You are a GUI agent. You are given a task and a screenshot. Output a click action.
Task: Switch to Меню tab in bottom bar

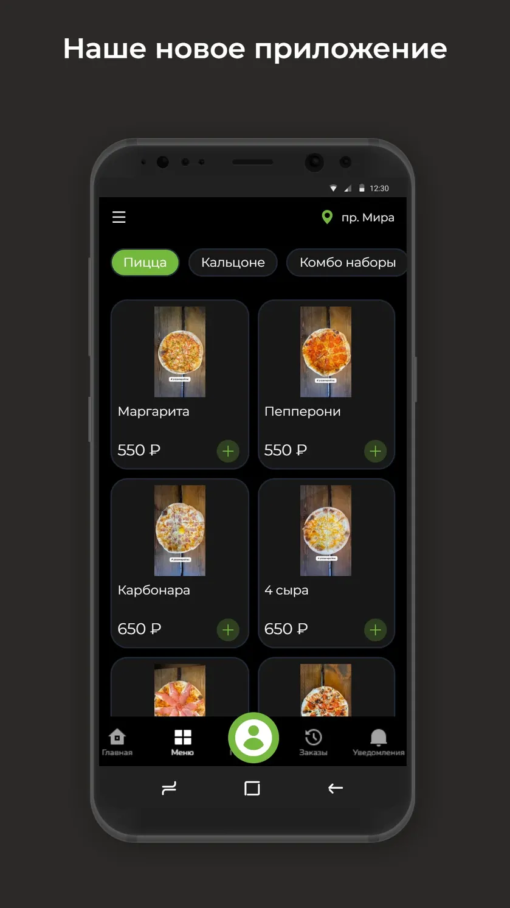point(182,742)
